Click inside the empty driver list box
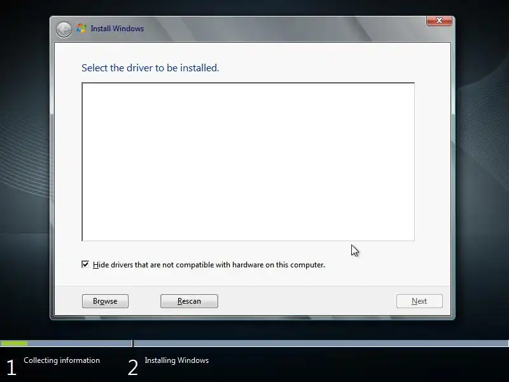 248,162
